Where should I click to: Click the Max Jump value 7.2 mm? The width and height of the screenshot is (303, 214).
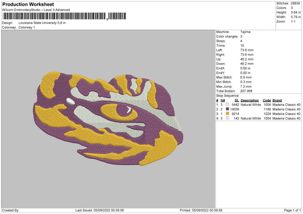pos(246,86)
